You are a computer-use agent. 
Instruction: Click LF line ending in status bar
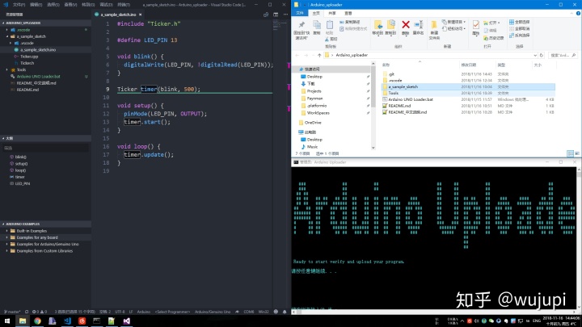coord(131,312)
